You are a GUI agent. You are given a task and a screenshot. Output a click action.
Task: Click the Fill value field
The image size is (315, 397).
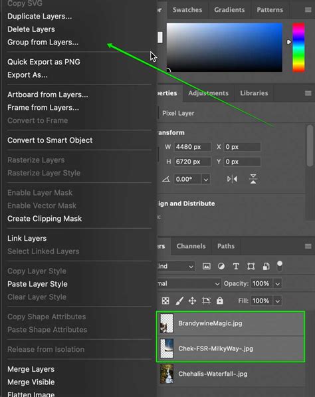pos(261,301)
